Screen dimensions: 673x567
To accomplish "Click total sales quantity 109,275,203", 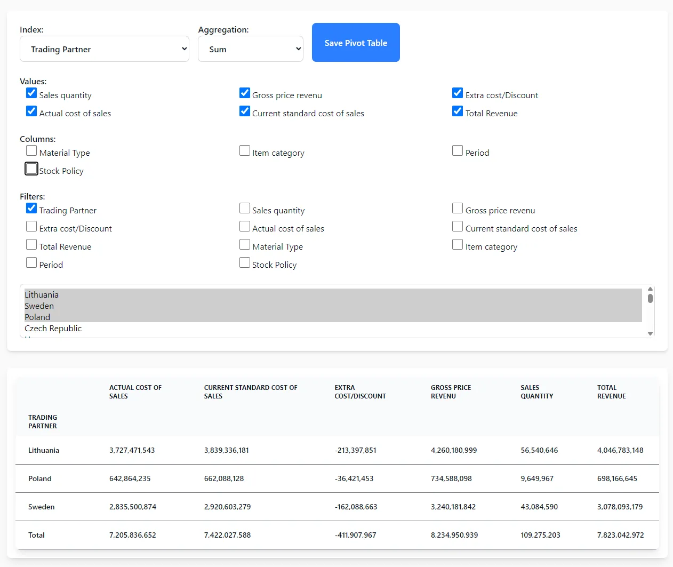I will click(541, 535).
